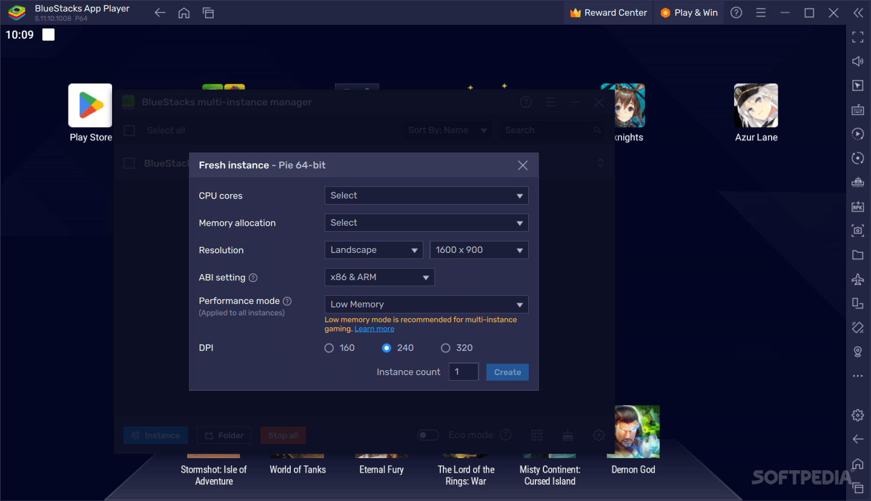Follow the Learn more link
Image resolution: width=871 pixels, height=501 pixels.
pos(374,329)
